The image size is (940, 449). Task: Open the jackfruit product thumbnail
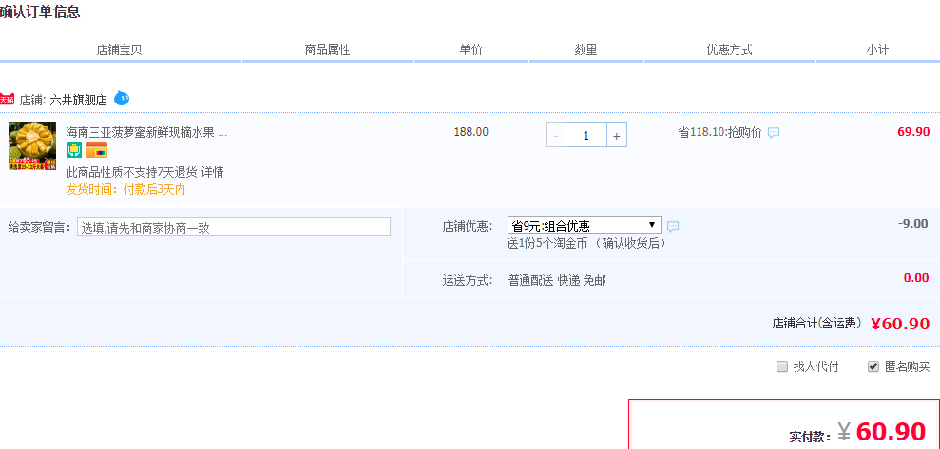pos(32,147)
